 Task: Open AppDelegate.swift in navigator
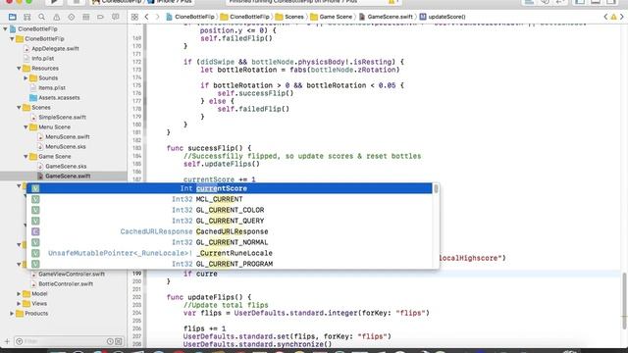coord(55,48)
